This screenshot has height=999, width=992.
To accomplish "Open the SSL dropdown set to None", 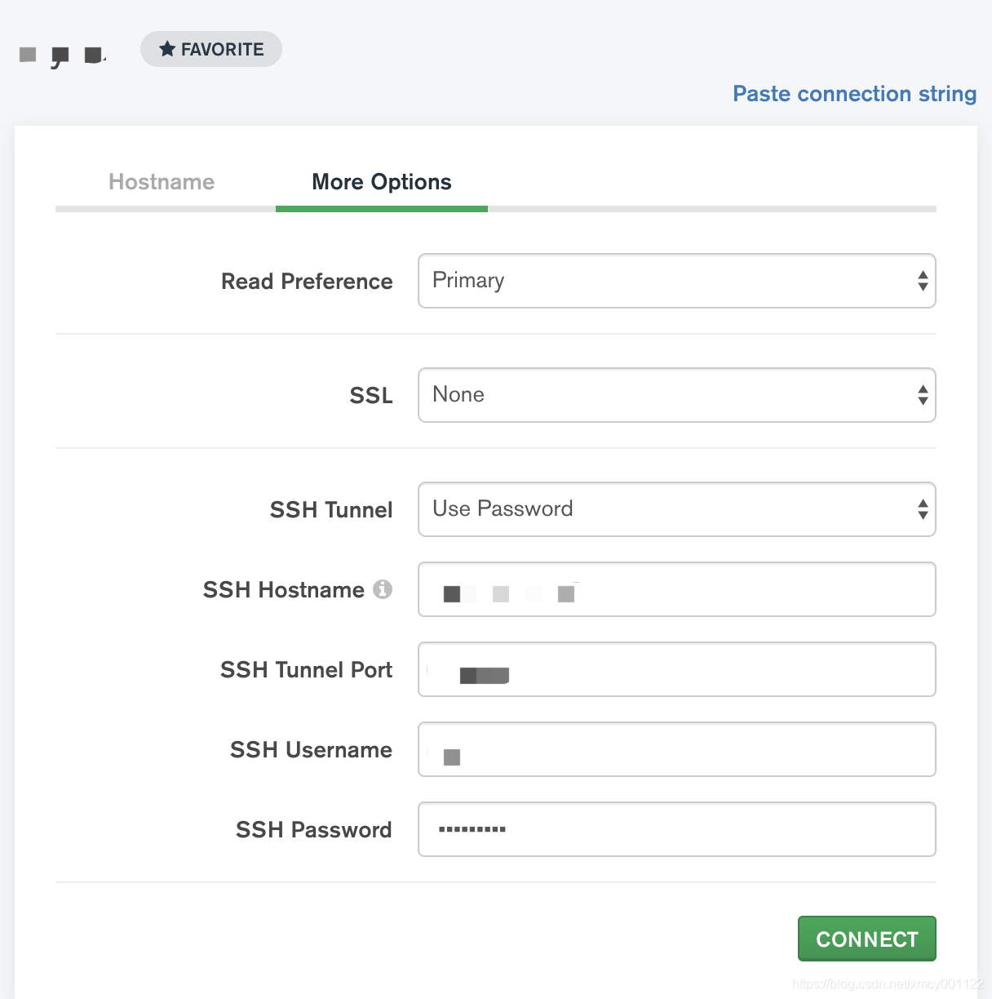I will click(676, 395).
